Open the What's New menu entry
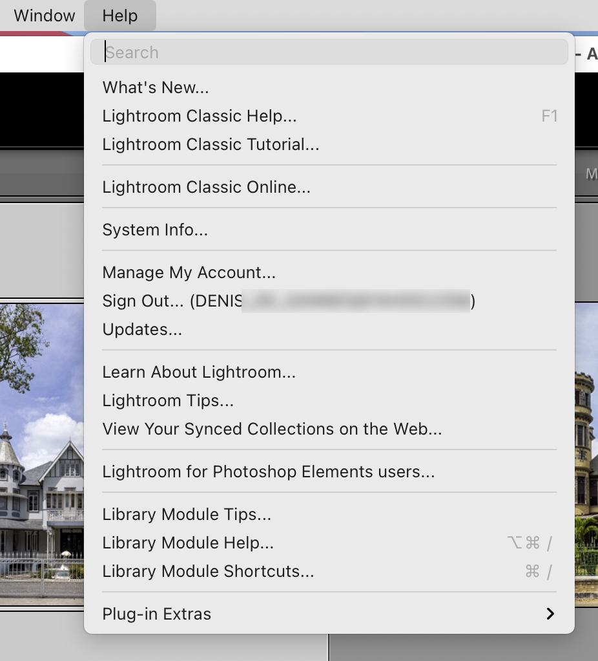598x661 pixels. 155,87
